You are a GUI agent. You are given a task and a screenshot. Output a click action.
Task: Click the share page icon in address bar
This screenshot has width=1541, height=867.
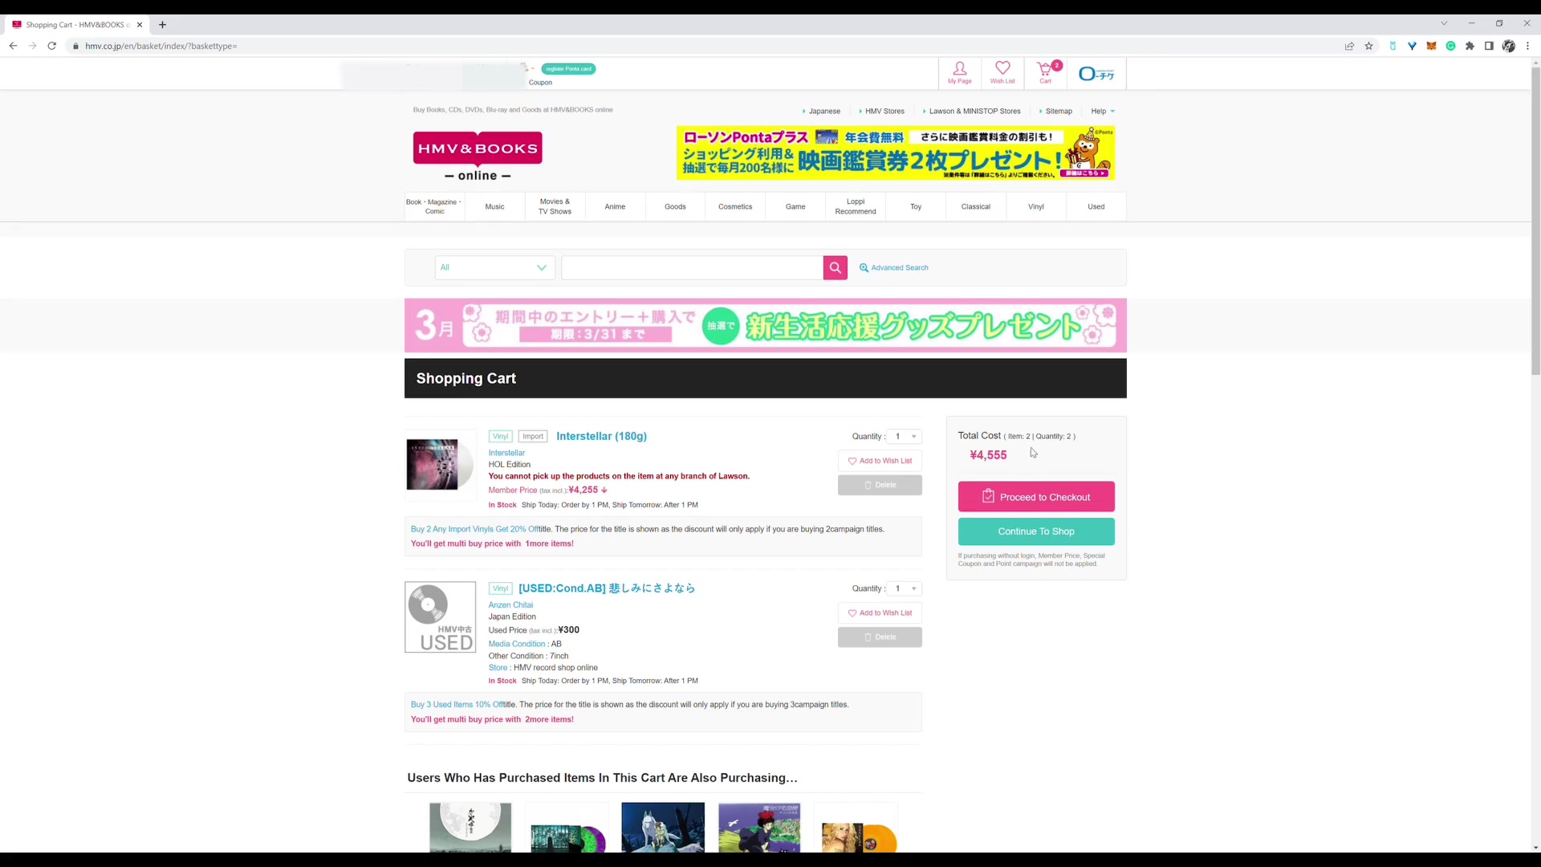coord(1349,46)
